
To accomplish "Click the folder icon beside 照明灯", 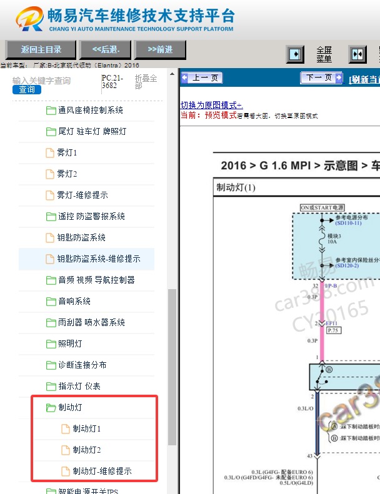I will point(51,343).
